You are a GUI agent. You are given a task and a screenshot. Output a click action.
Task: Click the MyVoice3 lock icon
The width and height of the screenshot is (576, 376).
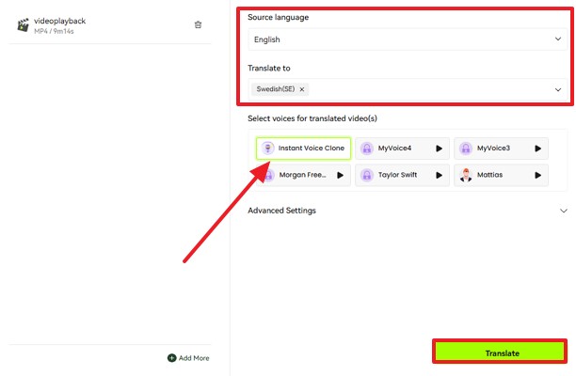click(466, 149)
